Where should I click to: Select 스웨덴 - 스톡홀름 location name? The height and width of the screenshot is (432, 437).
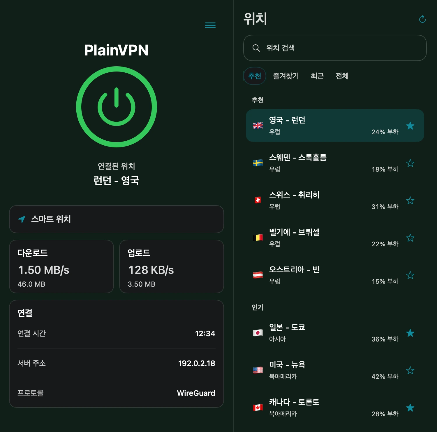coord(298,157)
